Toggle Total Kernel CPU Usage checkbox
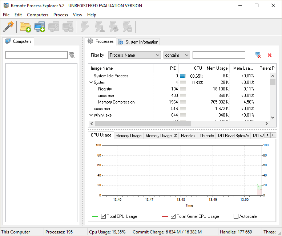 (173, 216)
